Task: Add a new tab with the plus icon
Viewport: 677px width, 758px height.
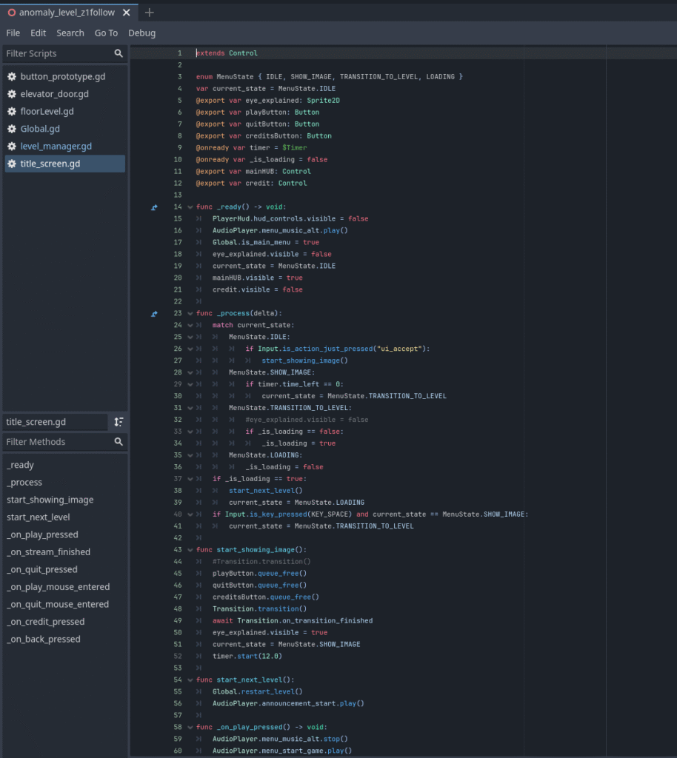Action: click(x=150, y=13)
